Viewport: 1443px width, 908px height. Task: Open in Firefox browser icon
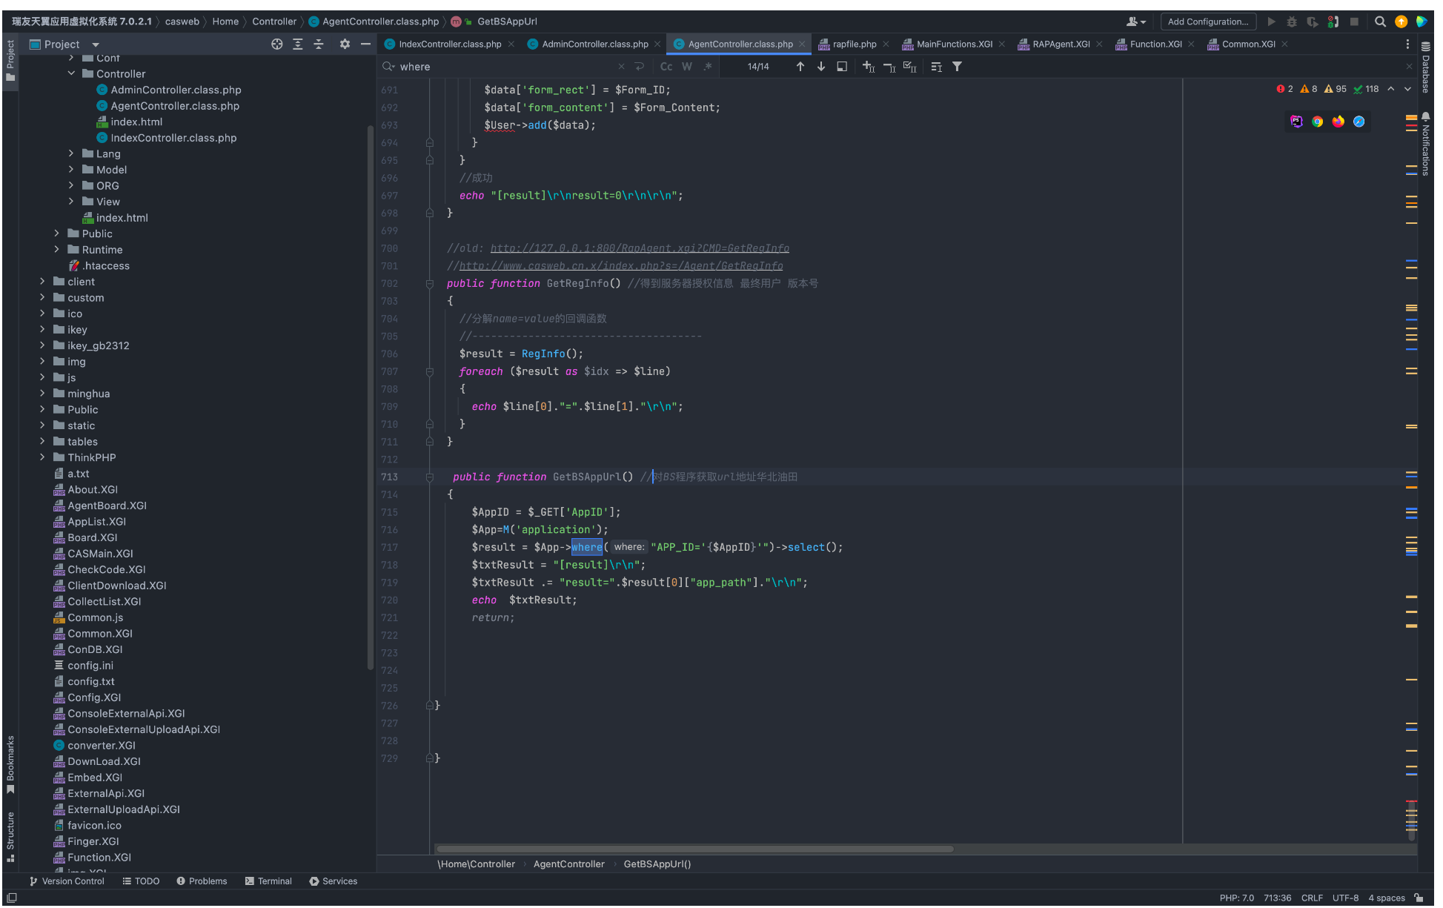[1338, 122]
